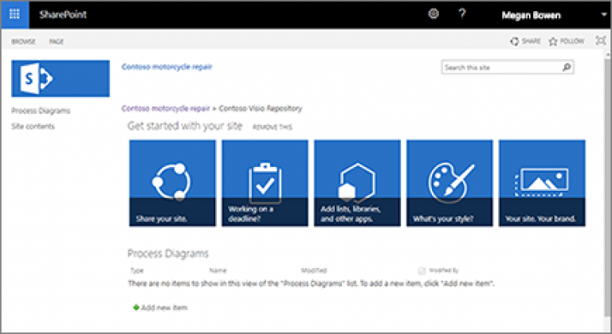Tick the checkbox beside Modified By
The height and width of the screenshot is (334, 612).
(x=422, y=270)
